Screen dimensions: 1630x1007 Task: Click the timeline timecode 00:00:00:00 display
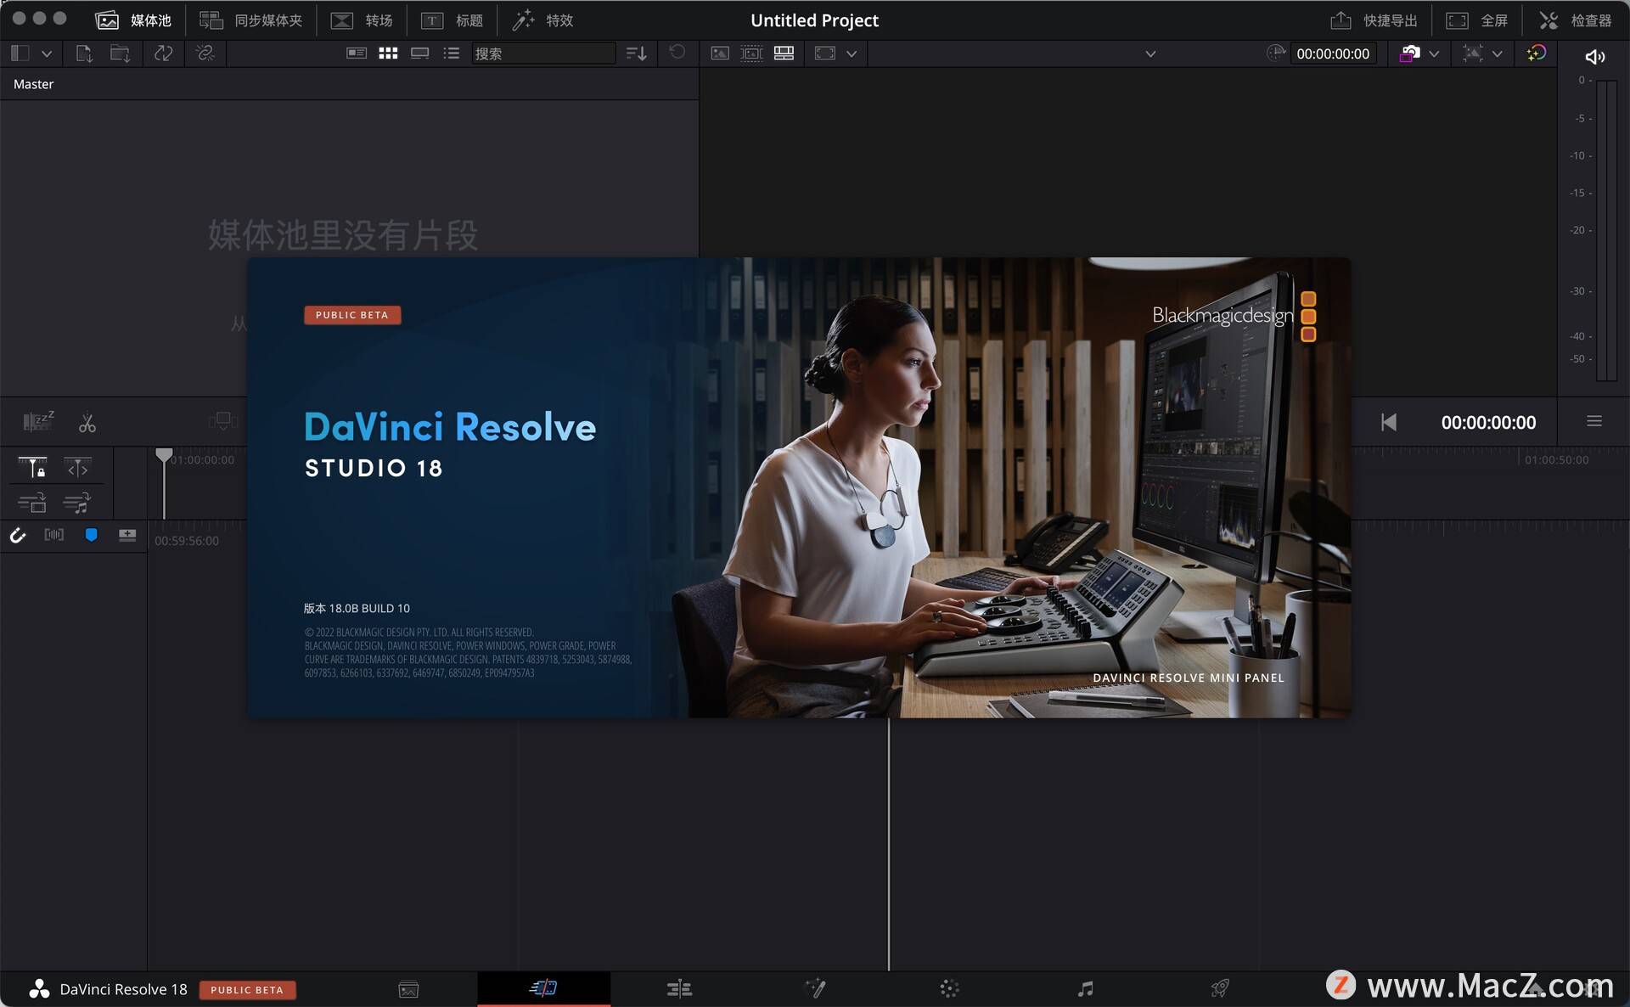tap(1487, 422)
